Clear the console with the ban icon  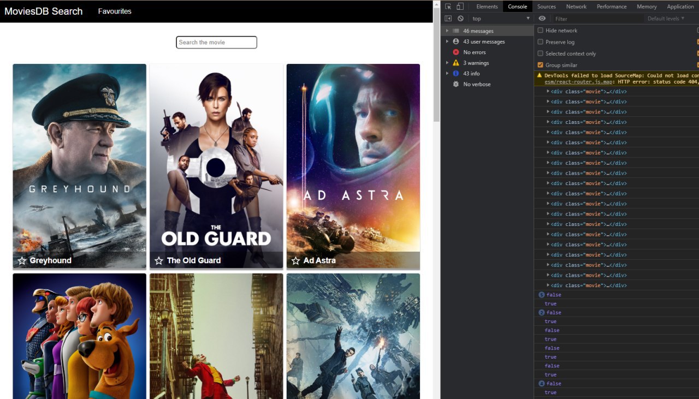[x=460, y=19]
